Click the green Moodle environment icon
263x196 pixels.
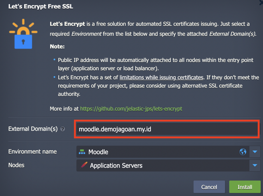[82, 151]
